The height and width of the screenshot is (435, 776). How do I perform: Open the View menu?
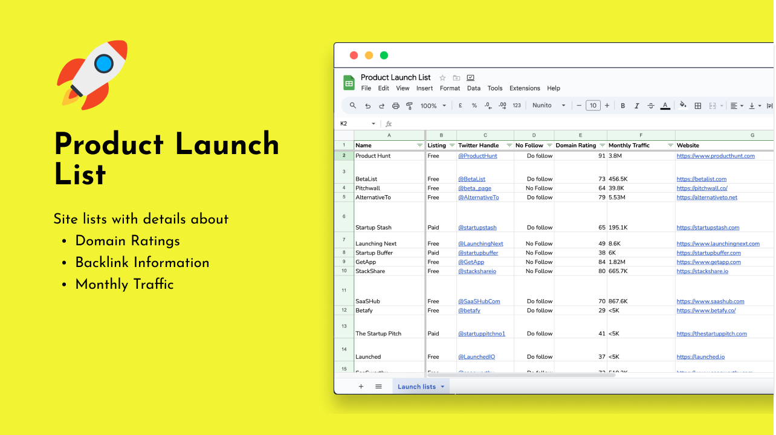(403, 88)
